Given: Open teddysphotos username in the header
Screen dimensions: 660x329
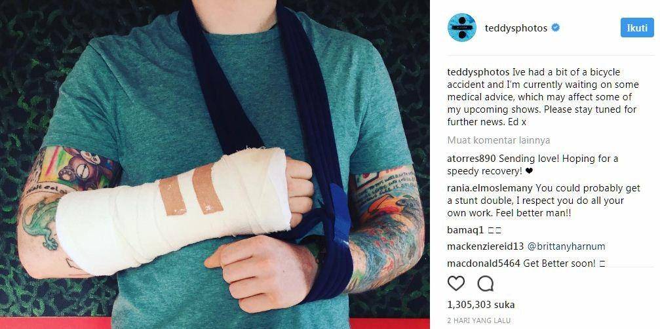Looking at the screenshot, I should tap(516, 28).
